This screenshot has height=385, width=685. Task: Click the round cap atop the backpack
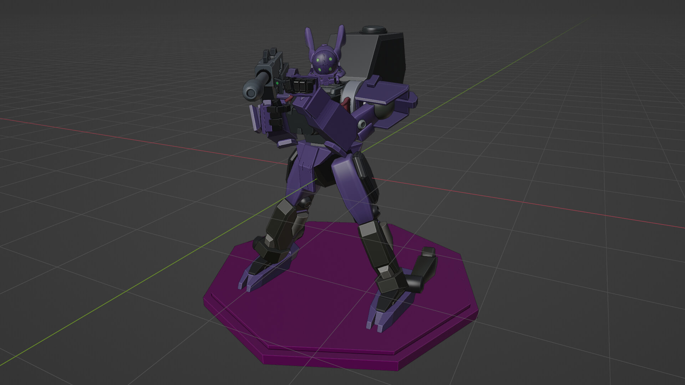(x=373, y=29)
